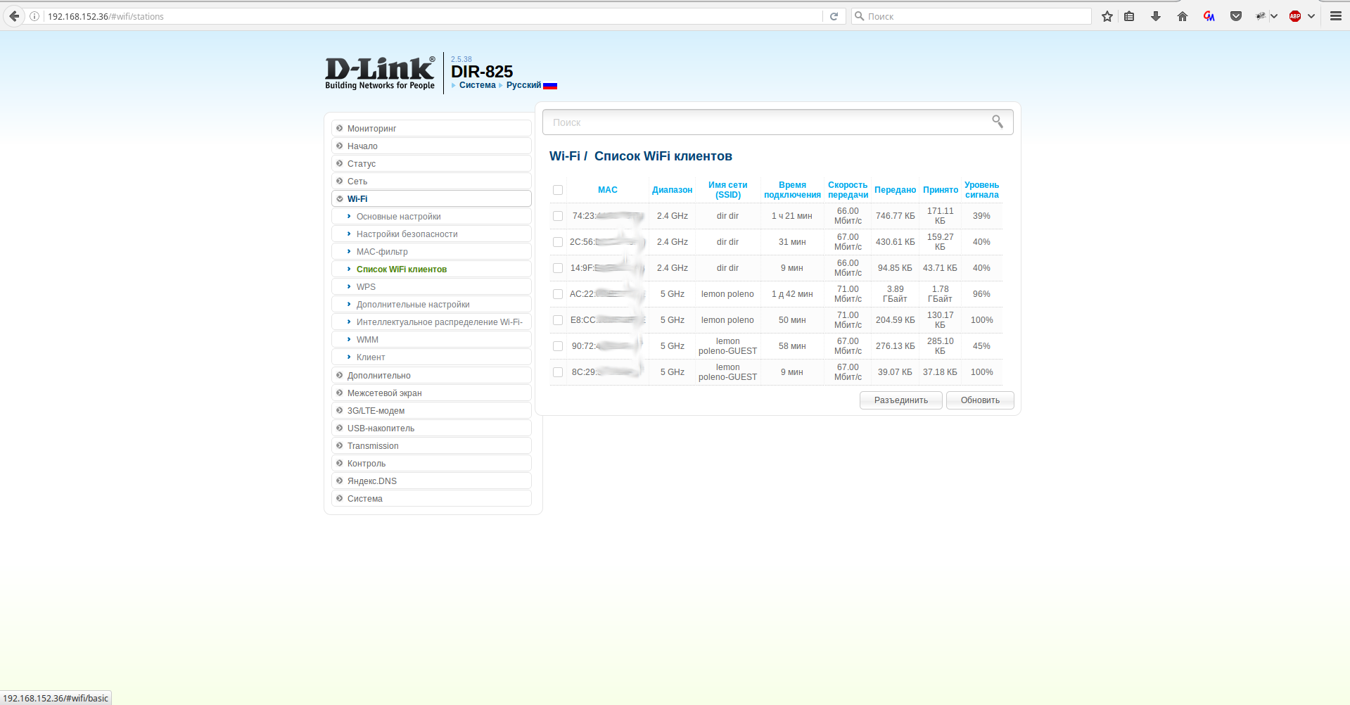Expand the Система section in the sidebar
Image resolution: width=1350 pixels, height=705 pixels.
click(431, 498)
